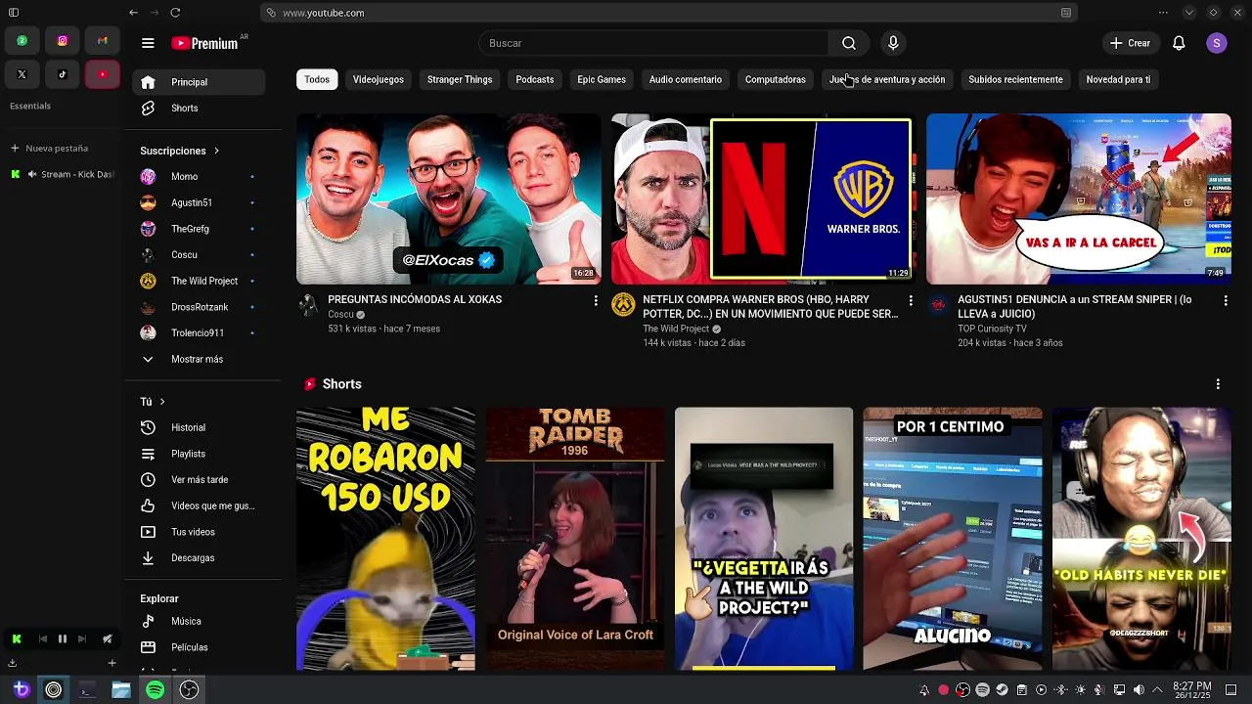Open Descargas in the sidebar
This screenshot has width=1252, height=704.
click(x=199, y=557)
